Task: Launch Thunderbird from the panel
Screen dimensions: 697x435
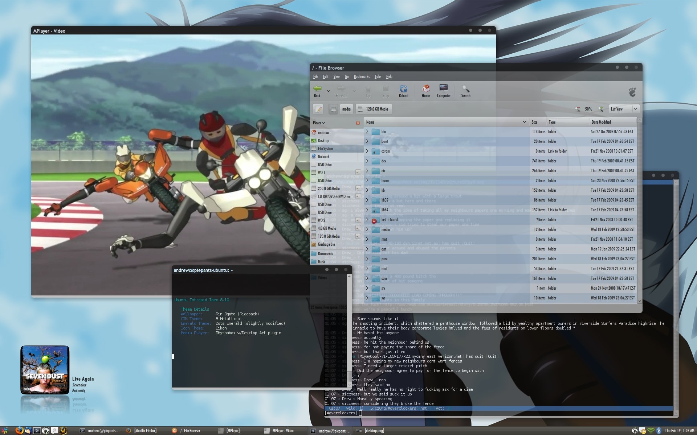Action: click(28, 431)
